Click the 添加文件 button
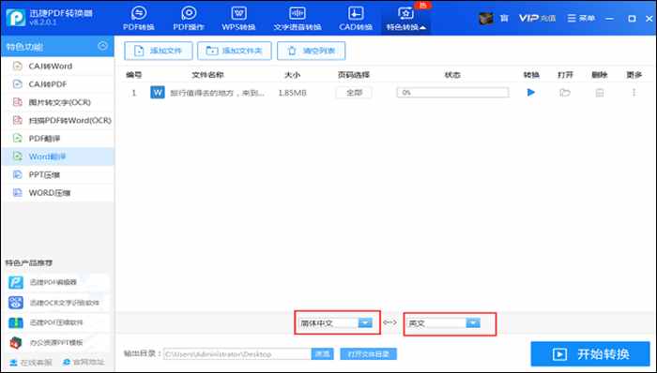Viewport: 657px width, 373px height. 159,51
